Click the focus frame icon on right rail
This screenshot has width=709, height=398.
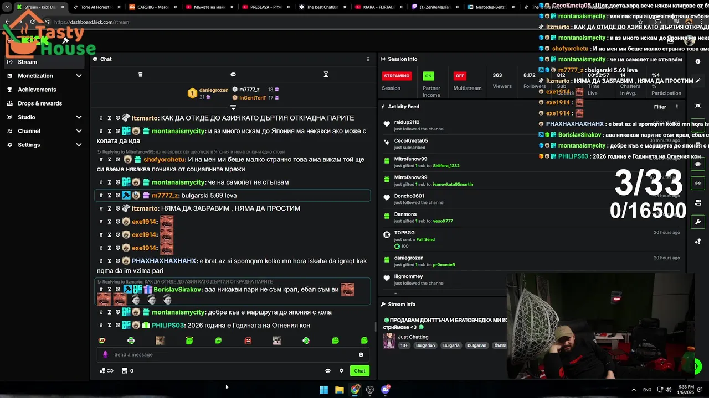point(698,106)
